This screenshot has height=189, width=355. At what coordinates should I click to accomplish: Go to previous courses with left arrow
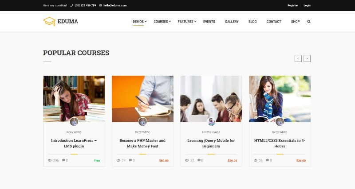coord(298,58)
